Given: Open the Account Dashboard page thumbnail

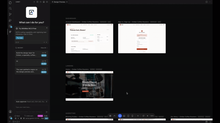Looking at the screenshot, I should click(x=89, y=39).
